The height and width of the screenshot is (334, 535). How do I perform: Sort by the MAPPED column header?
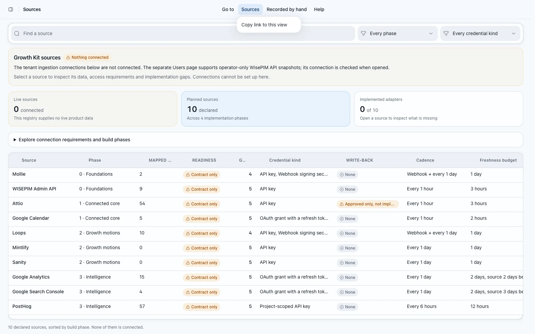coord(160,160)
